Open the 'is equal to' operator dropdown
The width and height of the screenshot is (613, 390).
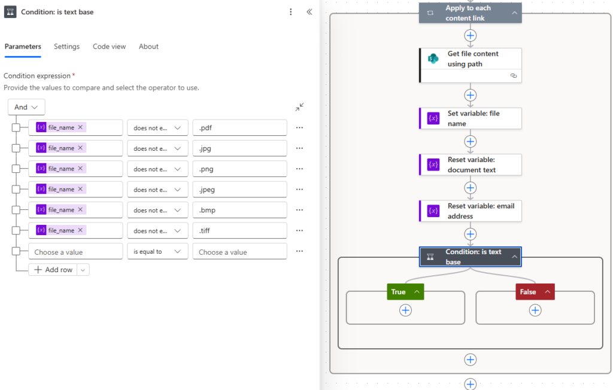click(157, 251)
